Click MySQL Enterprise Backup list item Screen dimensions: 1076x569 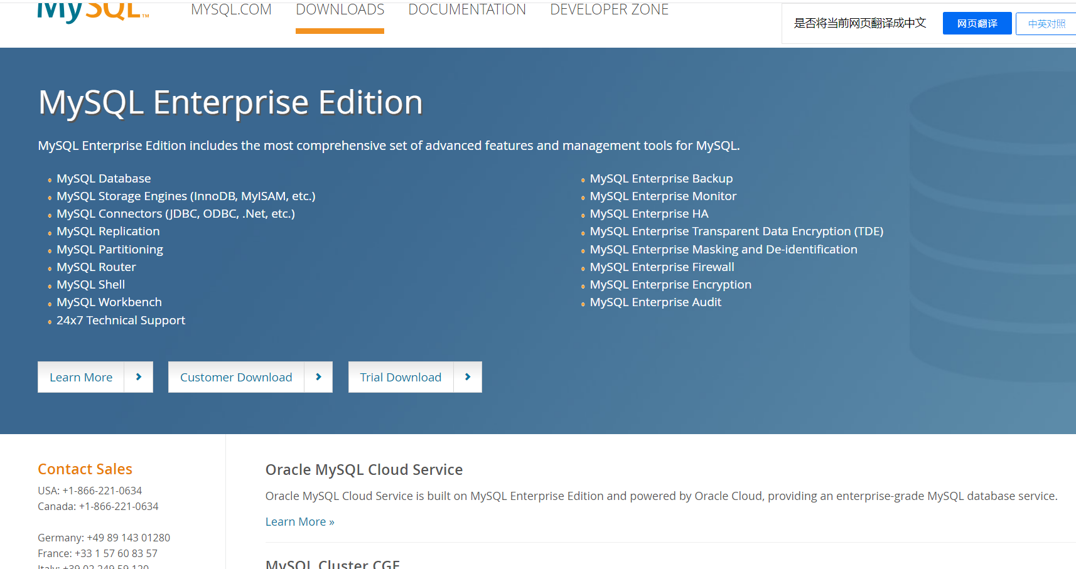tap(661, 178)
